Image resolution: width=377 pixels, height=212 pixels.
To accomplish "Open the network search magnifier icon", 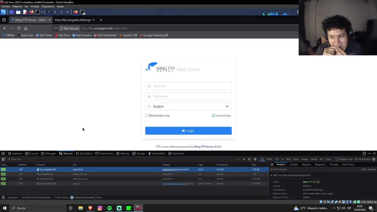I will click(249, 159).
